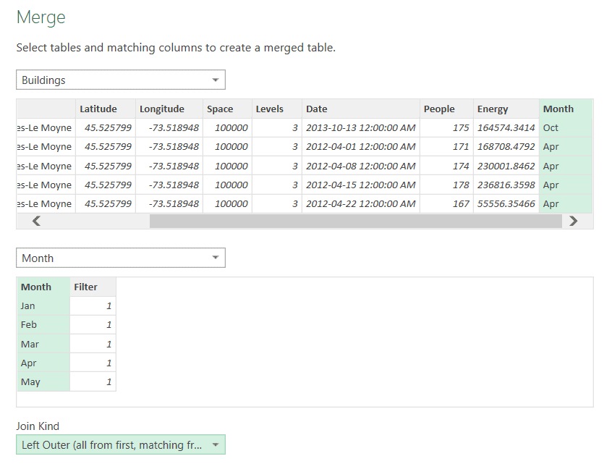
Task: Select the Filter column header
Action: tap(93, 287)
